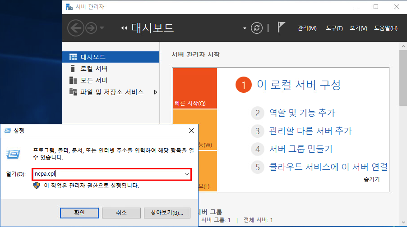Click the Server Manager vertical scrollbar thumb
Image resolution: width=407 pixels, height=227 pixels.
(x=403, y=78)
